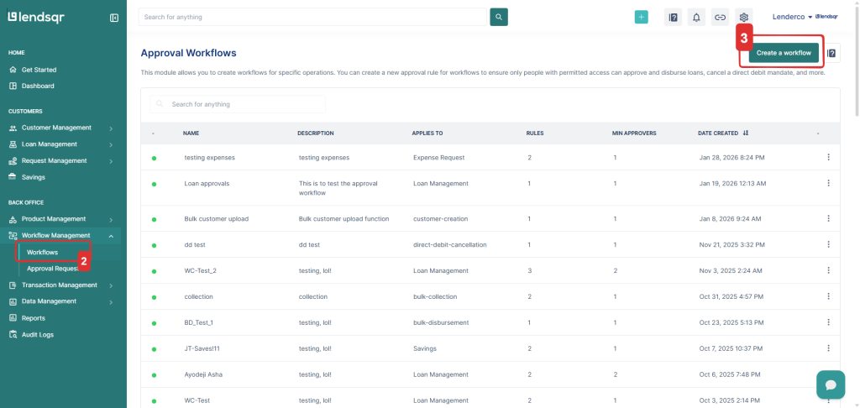The width and height of the screenshot is (860, 408).
Task: Click the link chain icon in header
Action: [720, 17]
